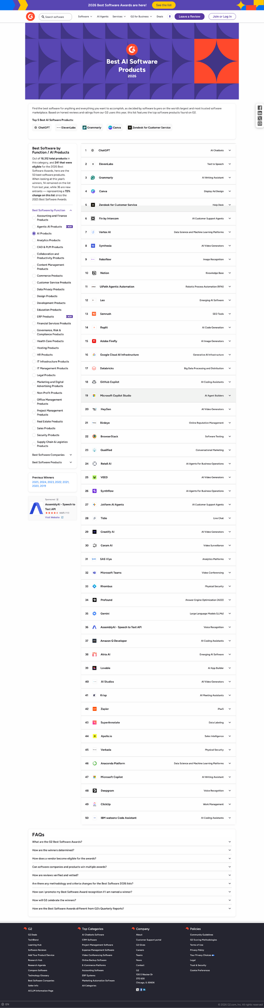Share the page on LinkedIn via the side panel

click(260, 113)
